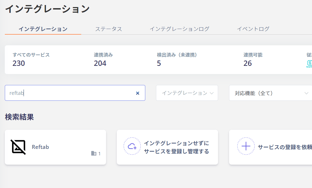
Task: Select the active インテグレーション tab
Action: 43,29
